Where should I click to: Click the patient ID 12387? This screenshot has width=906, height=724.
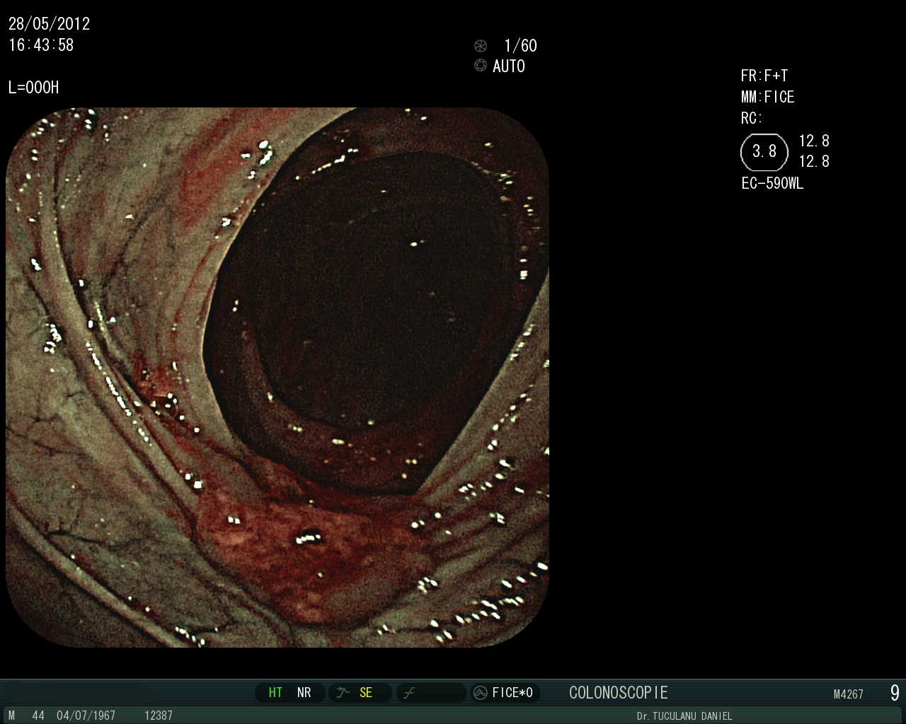[159, 716]
